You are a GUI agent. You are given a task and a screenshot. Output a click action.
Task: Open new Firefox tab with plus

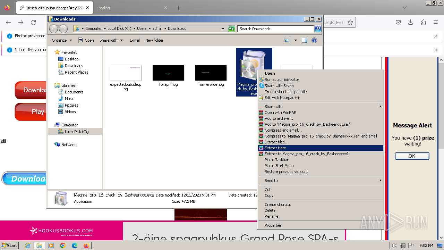click(178, 8)
